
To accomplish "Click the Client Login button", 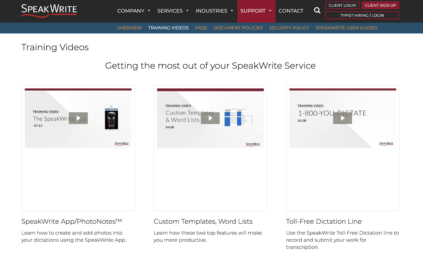I will pyautogui.click(x=342, y=5).
